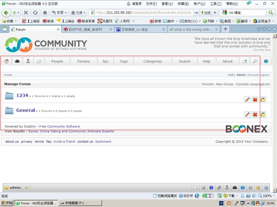Click the info icon in the bottom member bar

click(211, 188)
